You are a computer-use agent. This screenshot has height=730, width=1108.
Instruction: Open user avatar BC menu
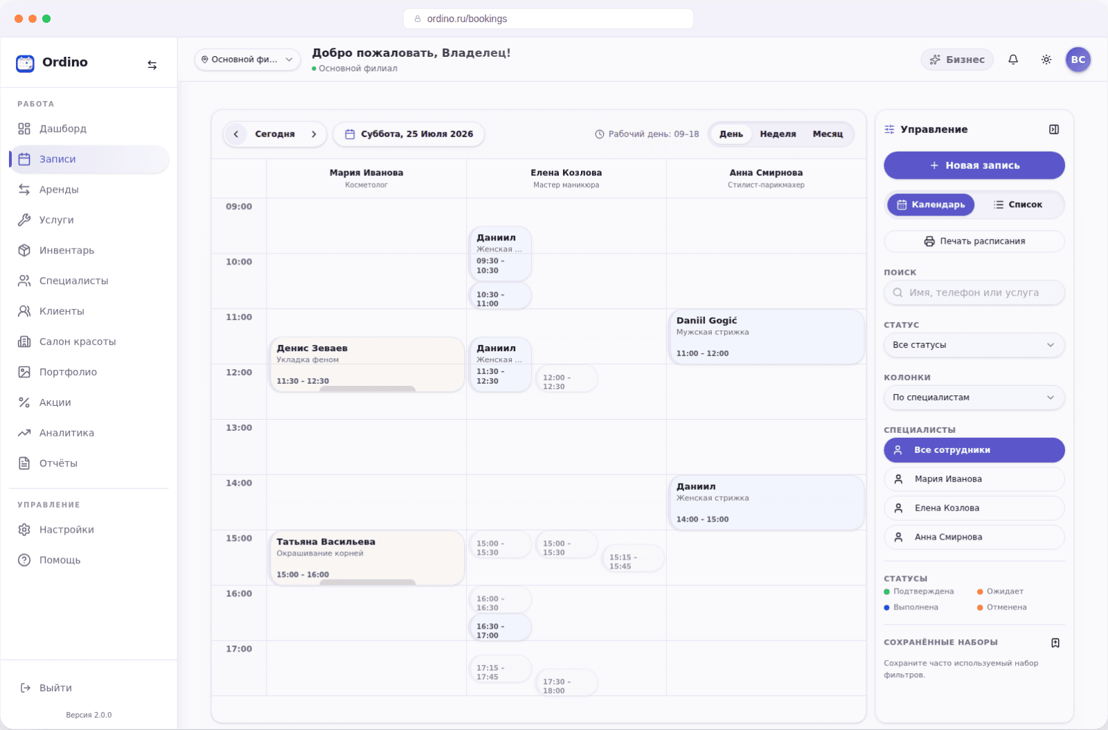point(1078,60)
